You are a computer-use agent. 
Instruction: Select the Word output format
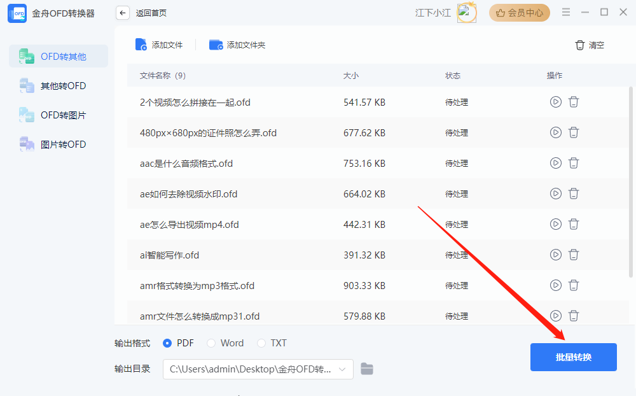(x=211, y=343)
